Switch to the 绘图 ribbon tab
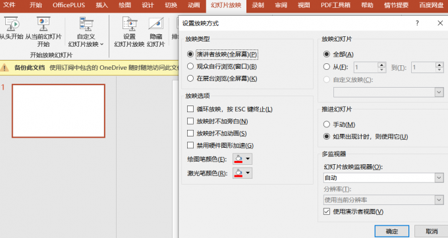Image resolution: width=448 pixels, height=238 pixels. click(125, 5)
